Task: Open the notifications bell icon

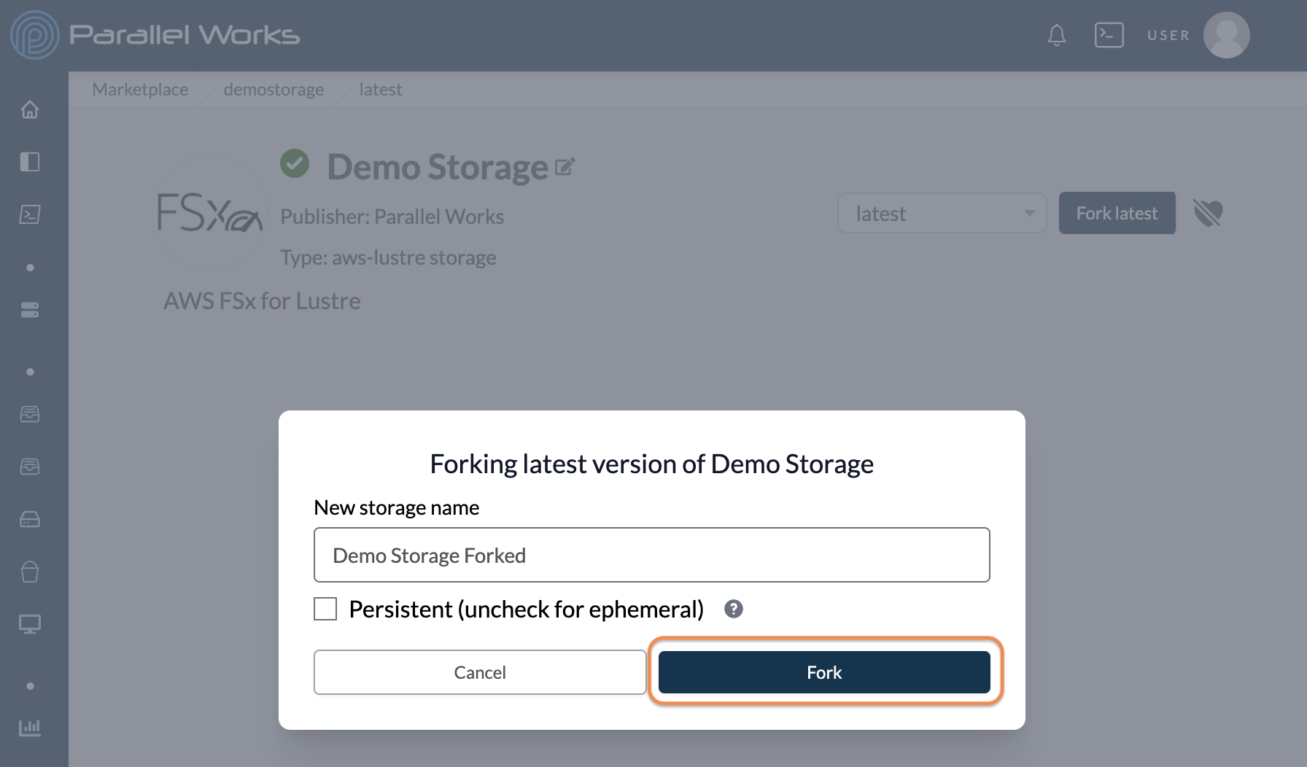Action: pyautogui.click(x=1057, y=35)
